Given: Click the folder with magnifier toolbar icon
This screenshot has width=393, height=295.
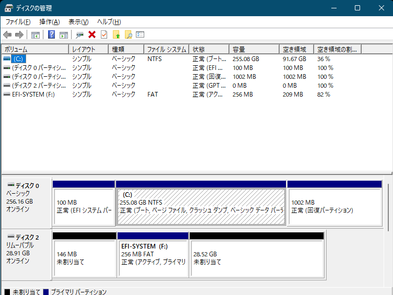Looking at the screenshot, I should (128, 35).
